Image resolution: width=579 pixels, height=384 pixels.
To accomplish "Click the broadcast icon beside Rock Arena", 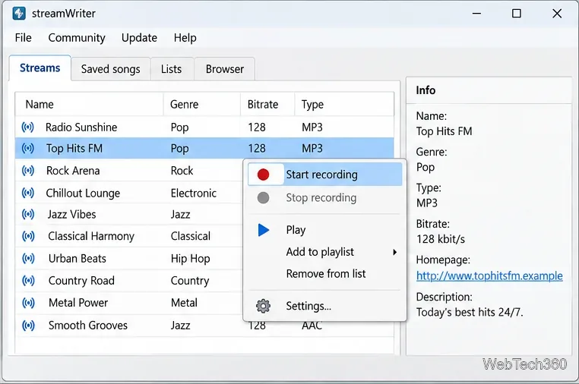I will 27,171.
